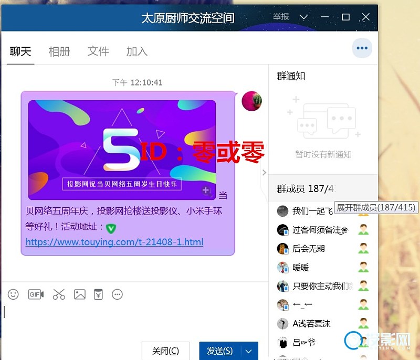Image resolution: width=420 pixels, height=360 pixels.
Task: Open the send image icon
Action: 80,294
